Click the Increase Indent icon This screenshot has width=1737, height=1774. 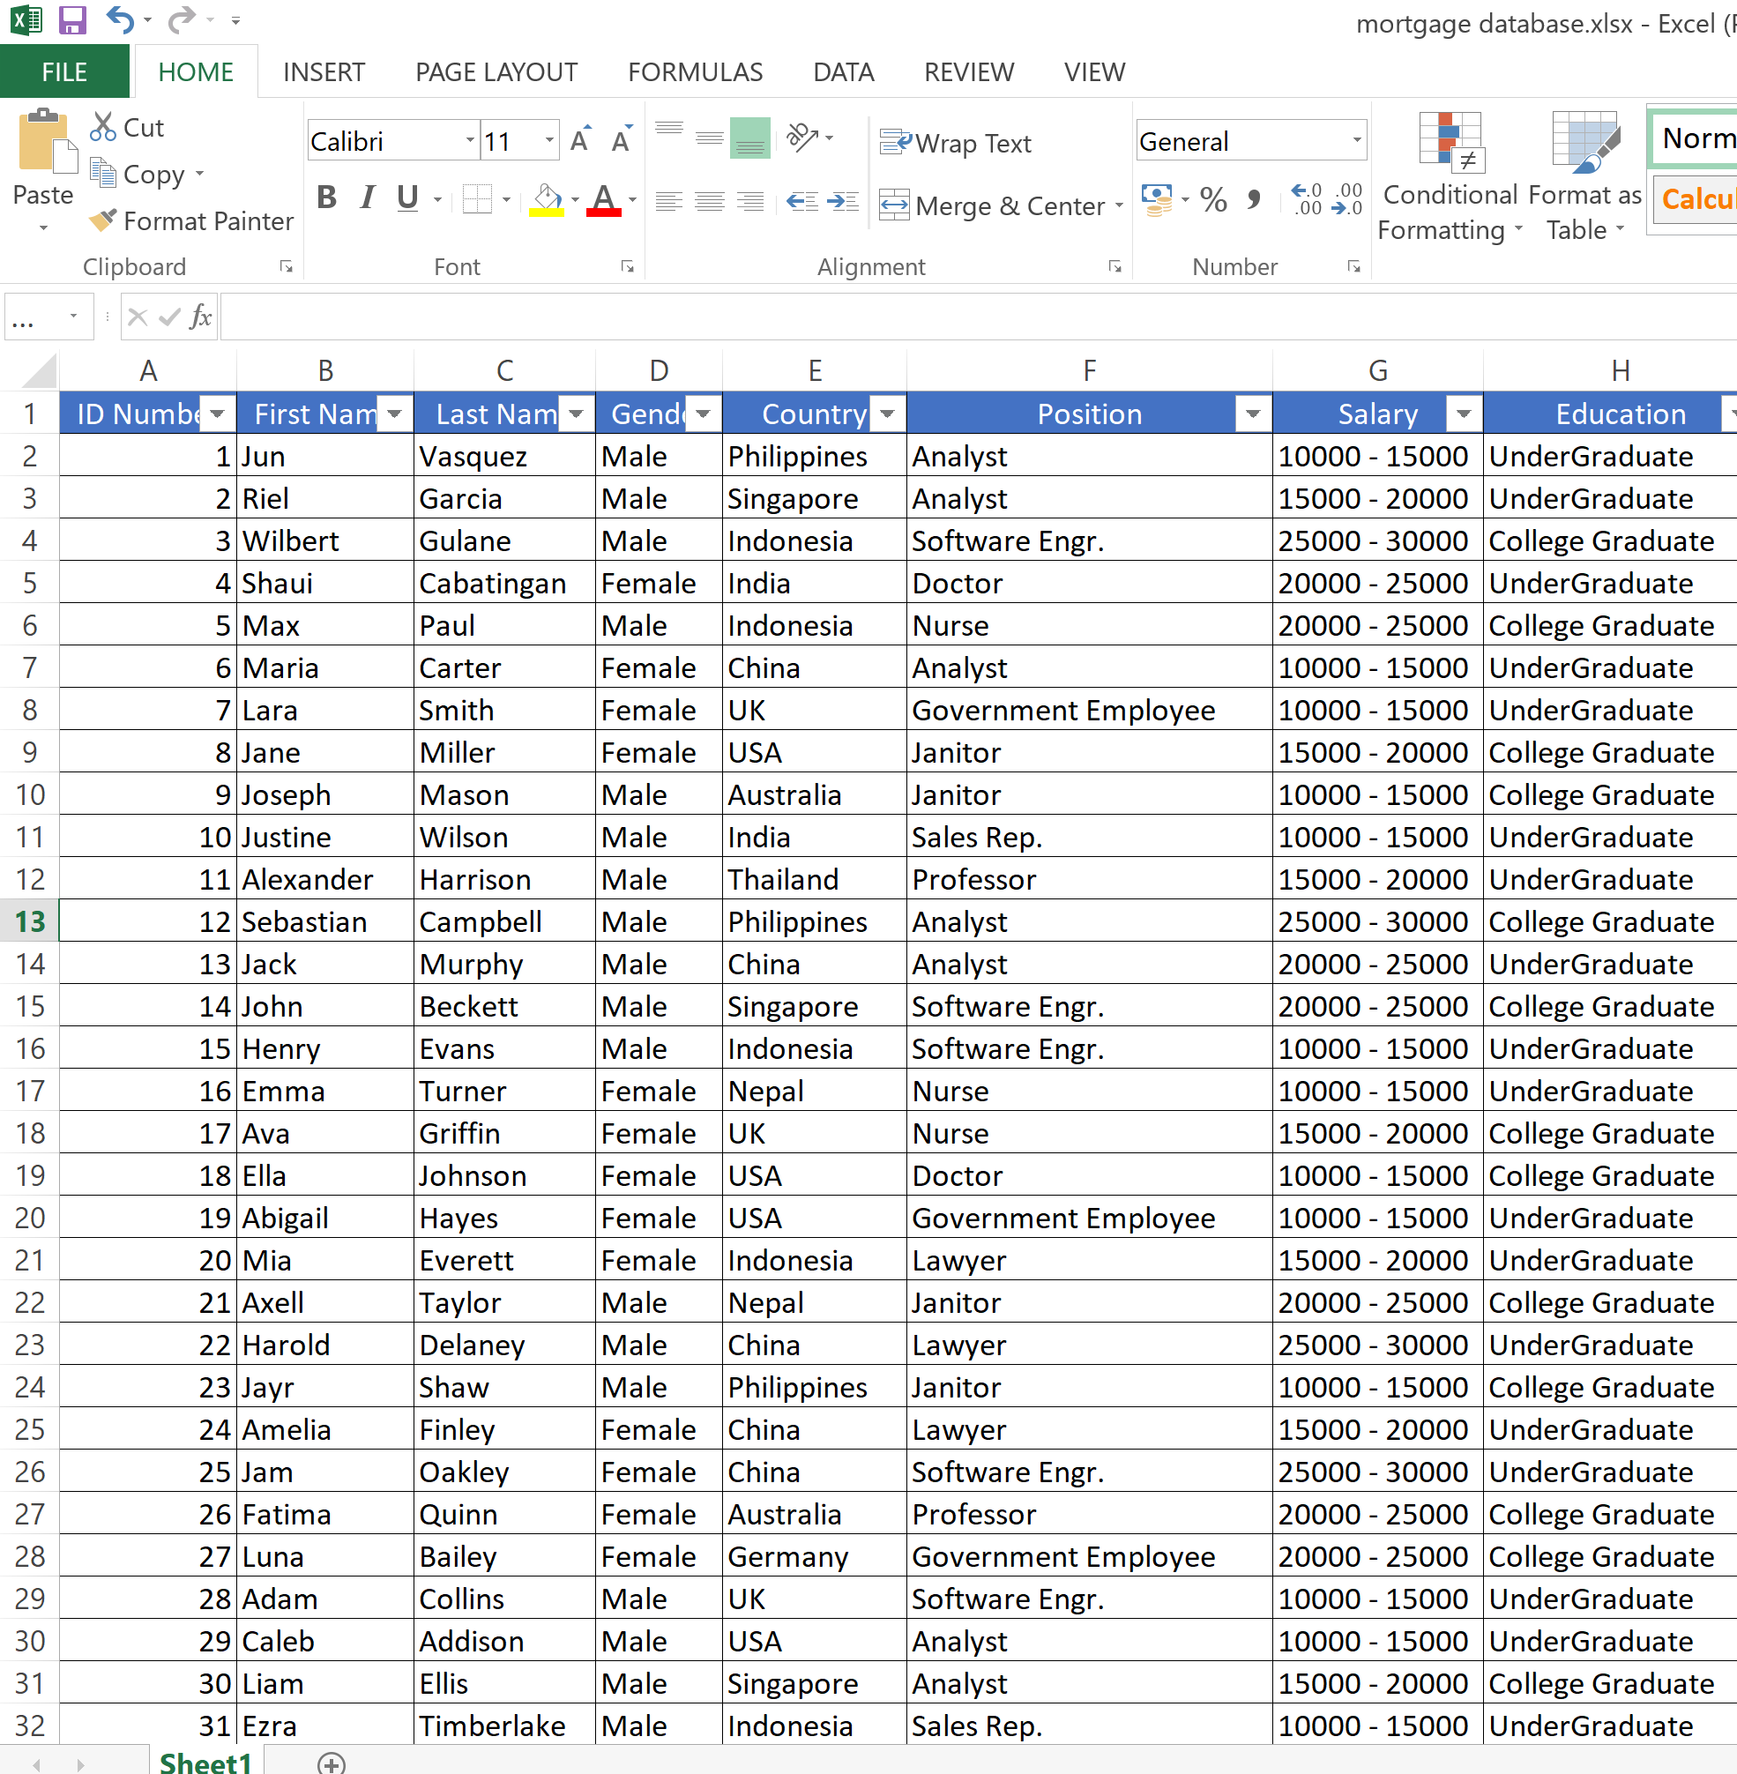(843, 202)
